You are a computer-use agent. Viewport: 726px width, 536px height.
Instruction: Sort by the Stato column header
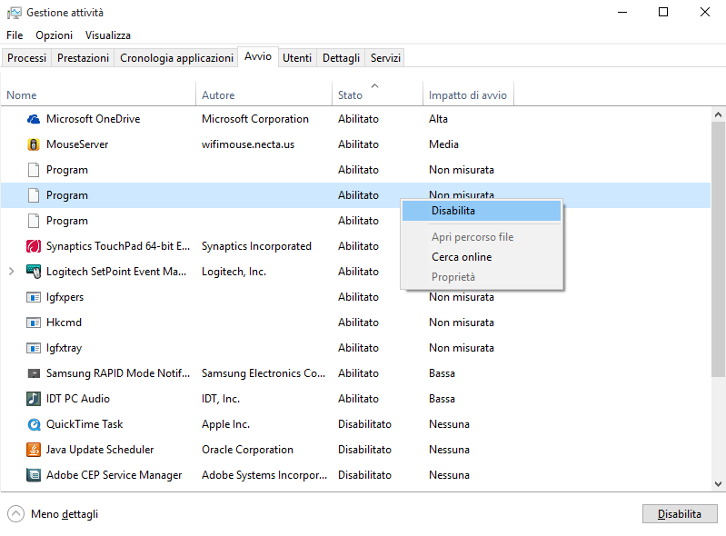pos(377,94)
